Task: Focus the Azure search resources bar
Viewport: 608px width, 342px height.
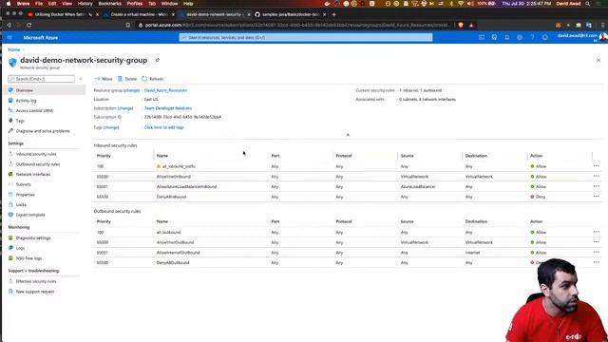Action: point(306,38)
